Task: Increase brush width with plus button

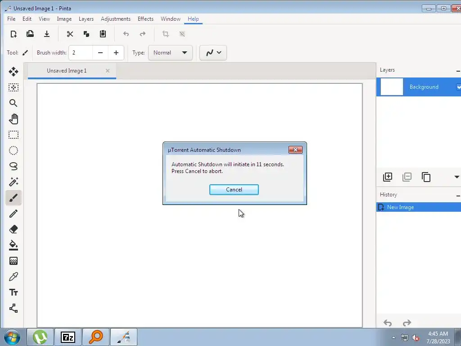Action: [116, 53]
